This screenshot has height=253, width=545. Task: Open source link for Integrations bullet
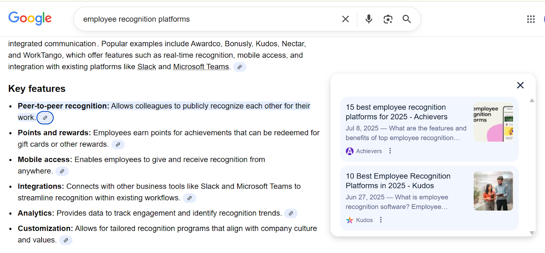coord(189,198)
